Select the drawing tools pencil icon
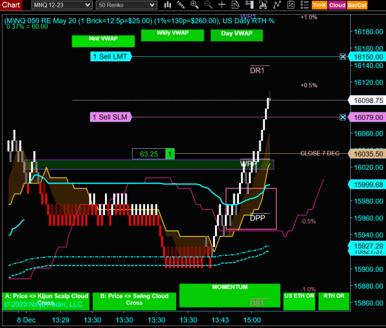386x328 pixels. point(181,5)
